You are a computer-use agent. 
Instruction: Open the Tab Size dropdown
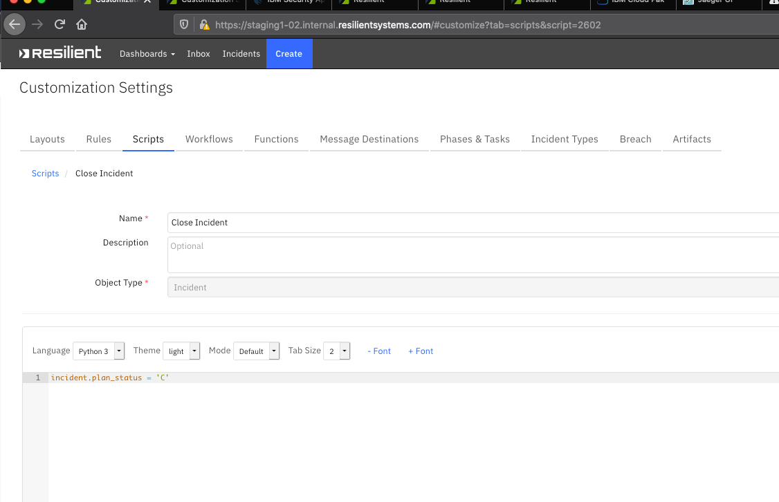tap(336, 351)
